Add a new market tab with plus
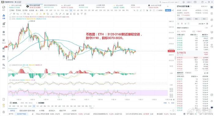This screenshot has width=214, height=116. point(168,6)
